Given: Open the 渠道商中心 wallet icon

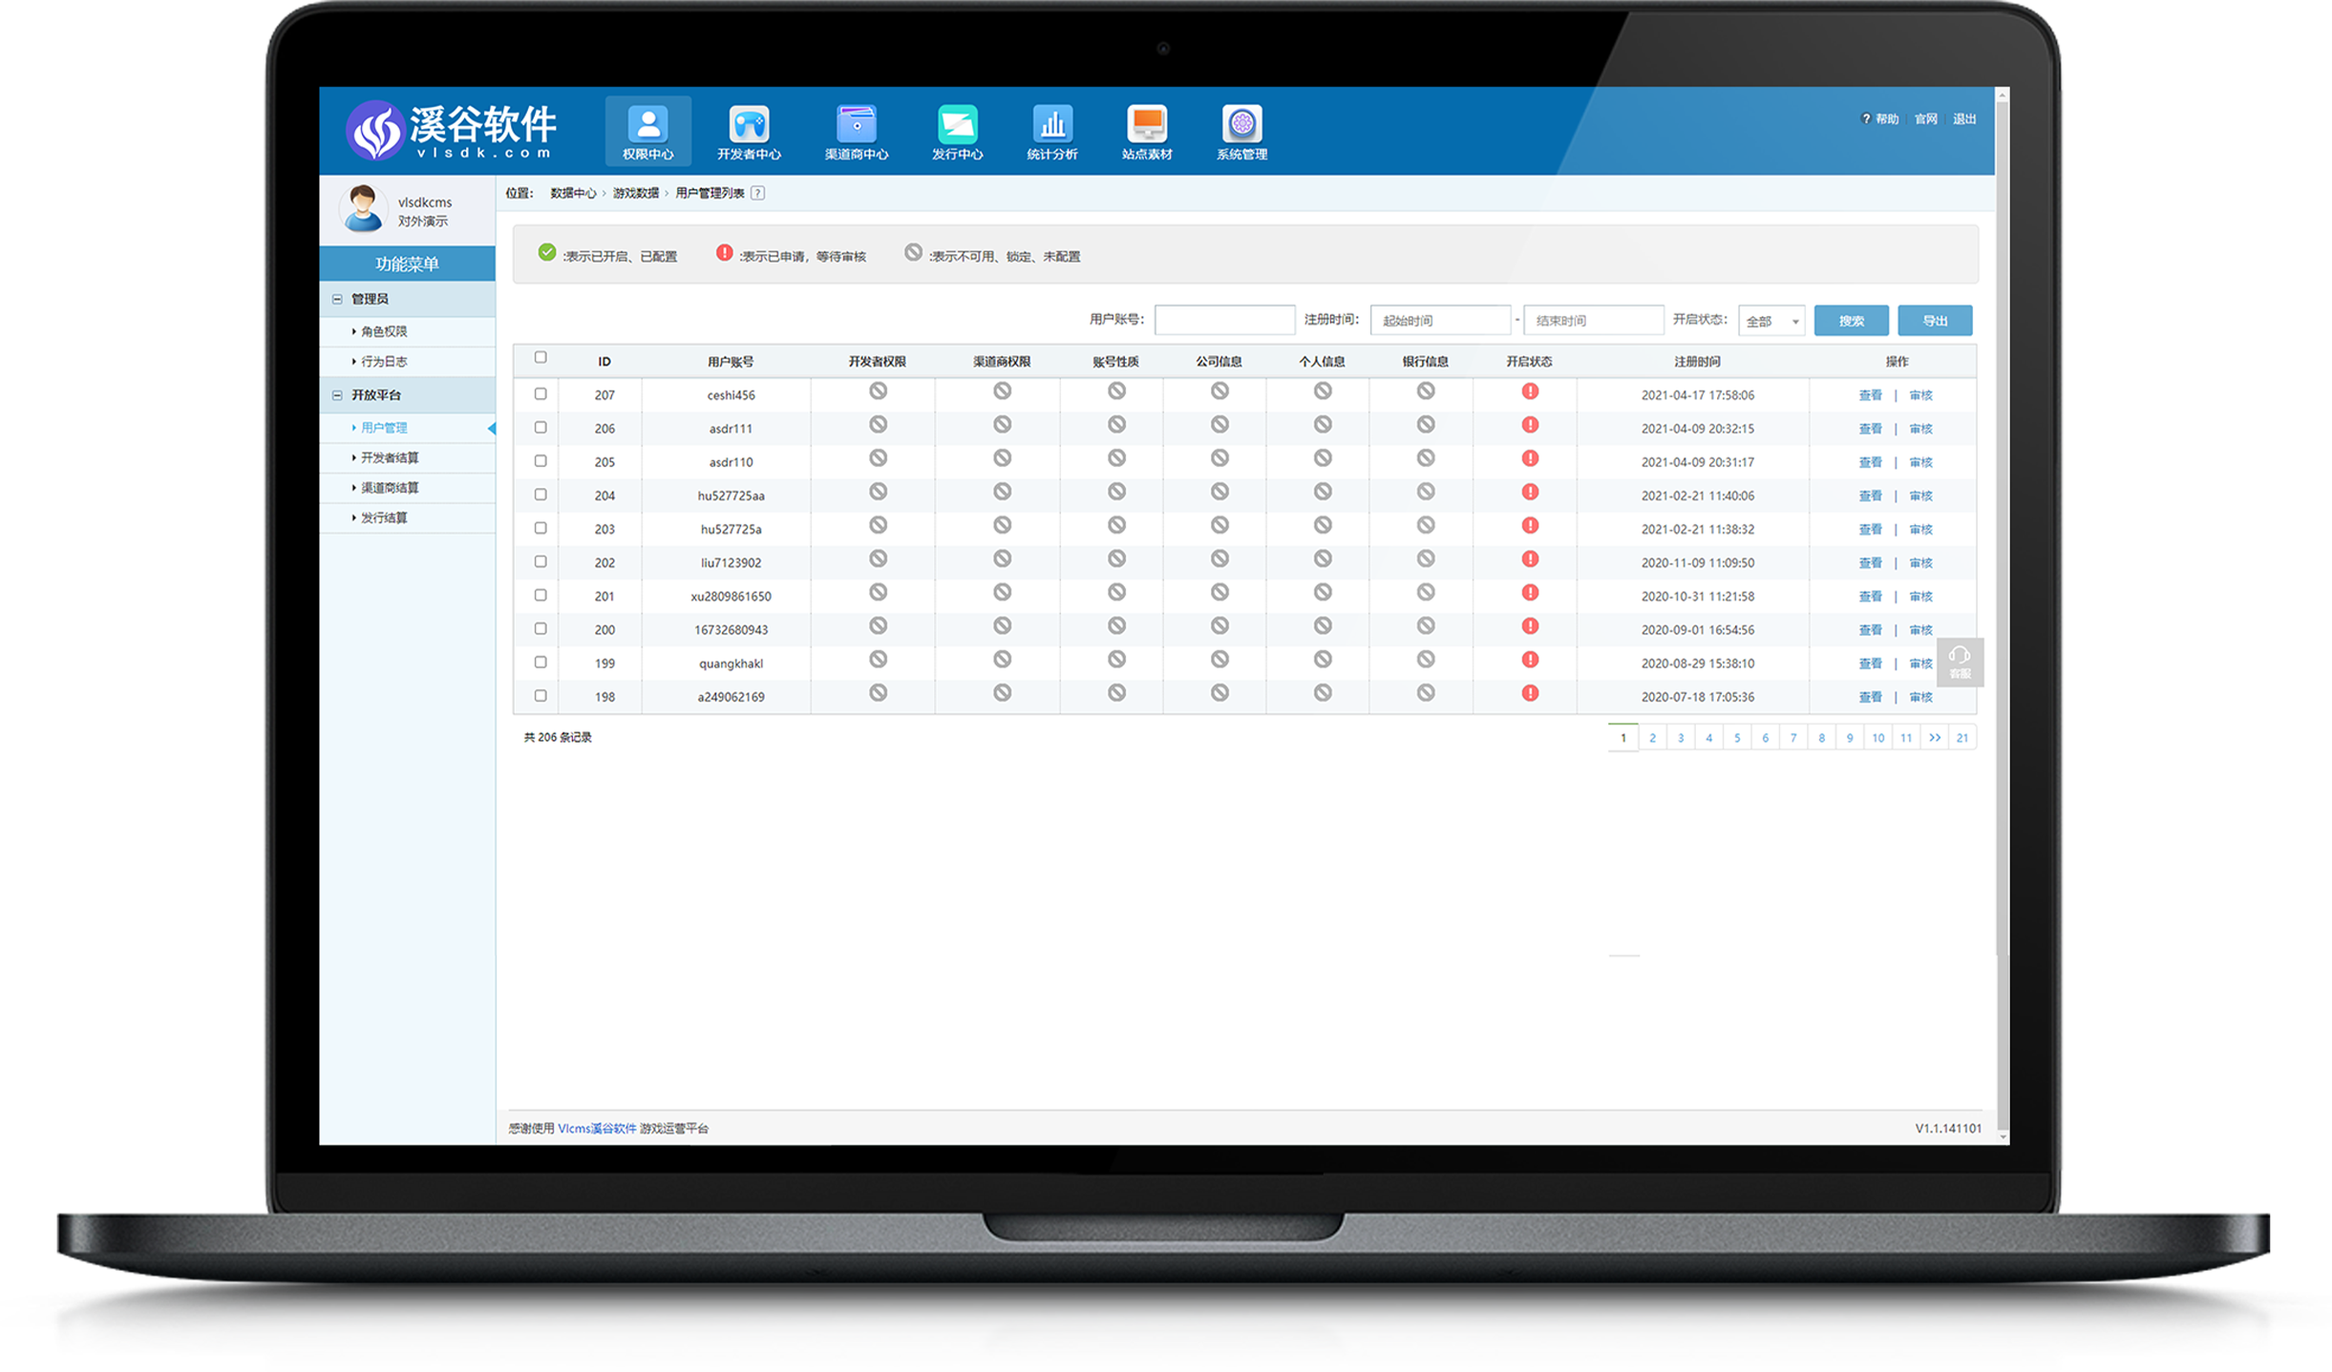Looking at the screenshot, I should pos(856,125).
